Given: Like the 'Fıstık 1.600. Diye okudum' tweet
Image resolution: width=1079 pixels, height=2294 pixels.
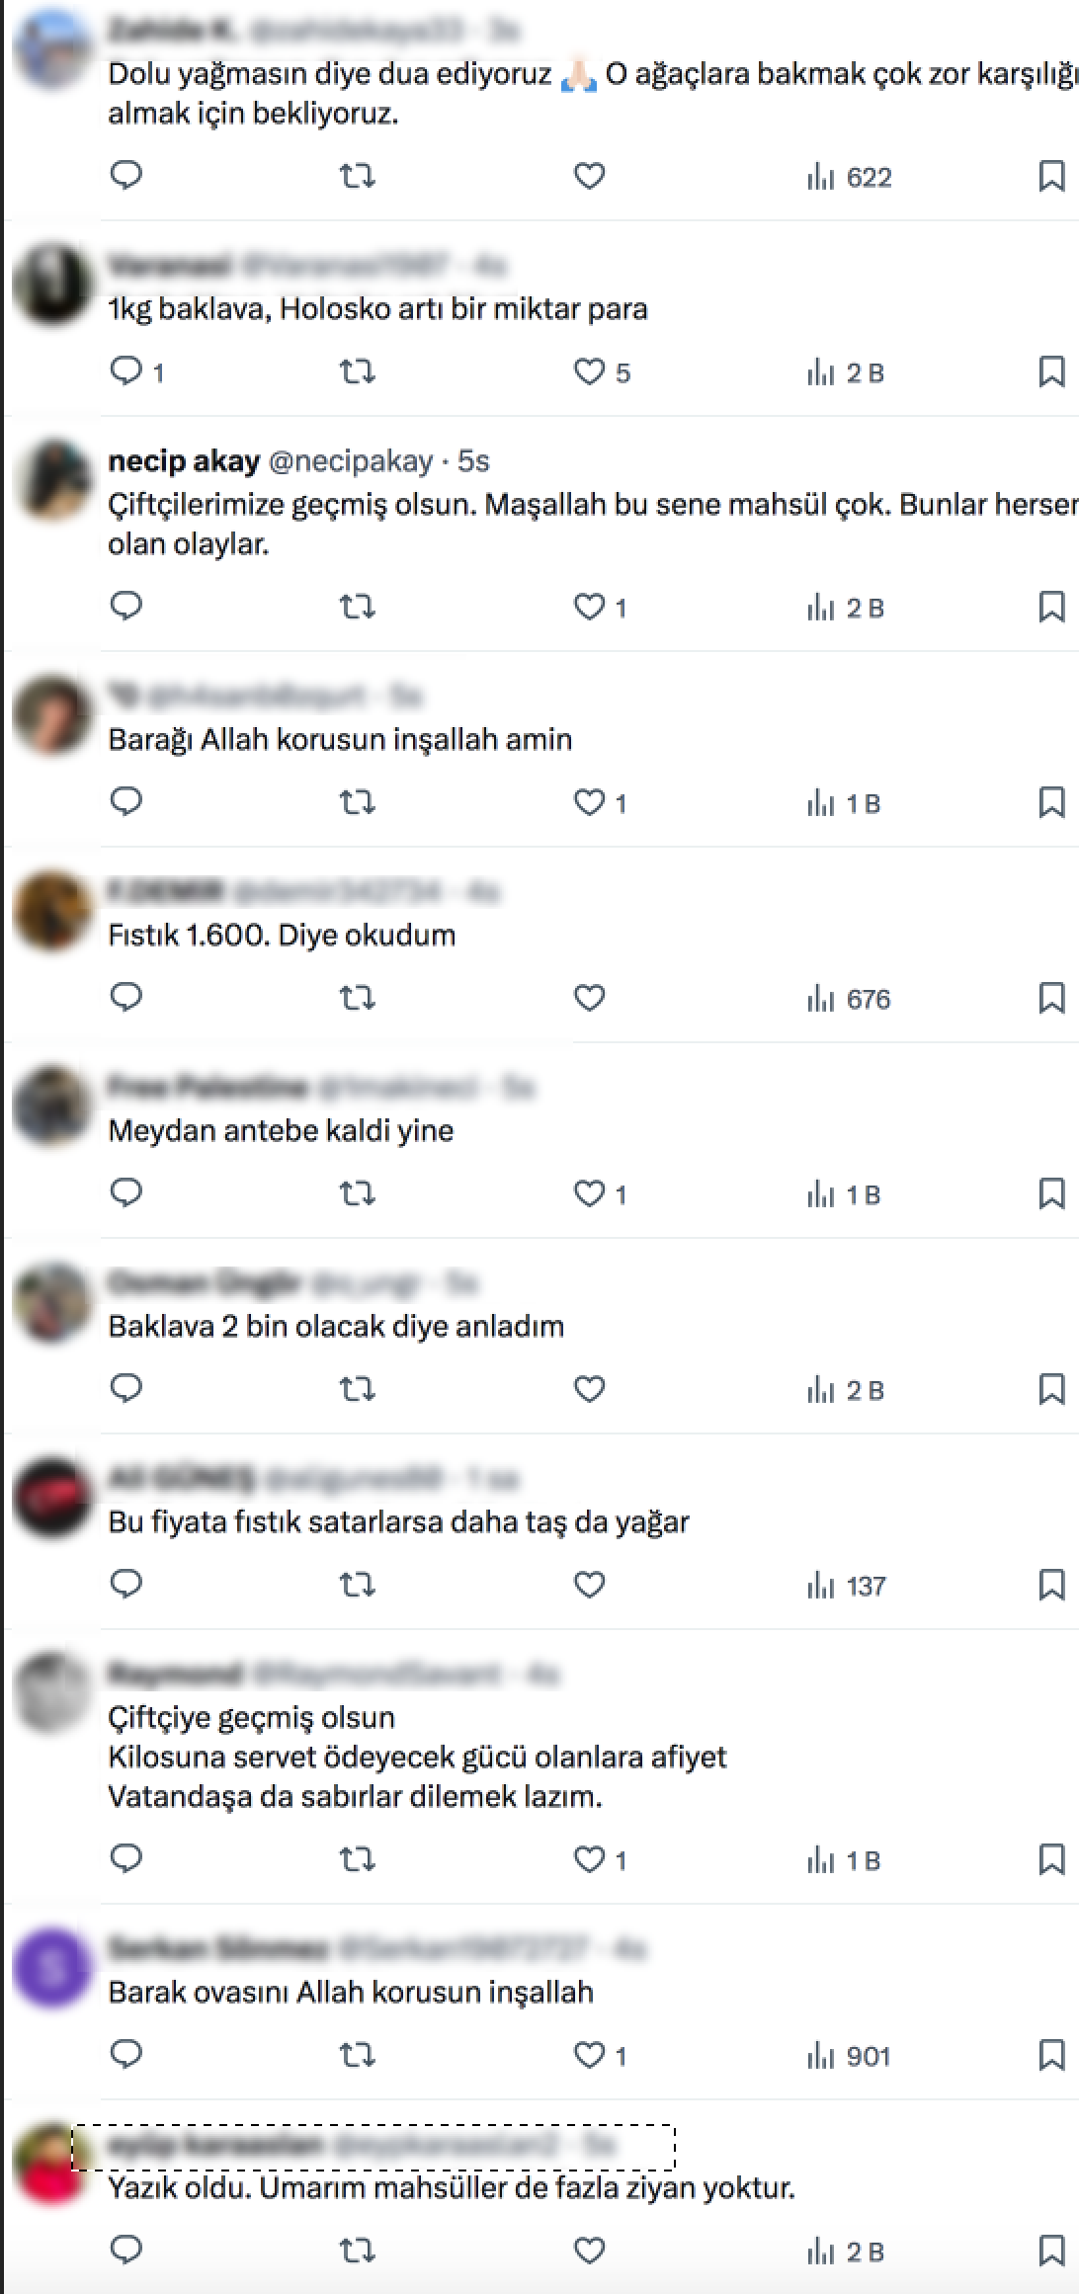Looking at the screenshot, I should click(590, 998).
